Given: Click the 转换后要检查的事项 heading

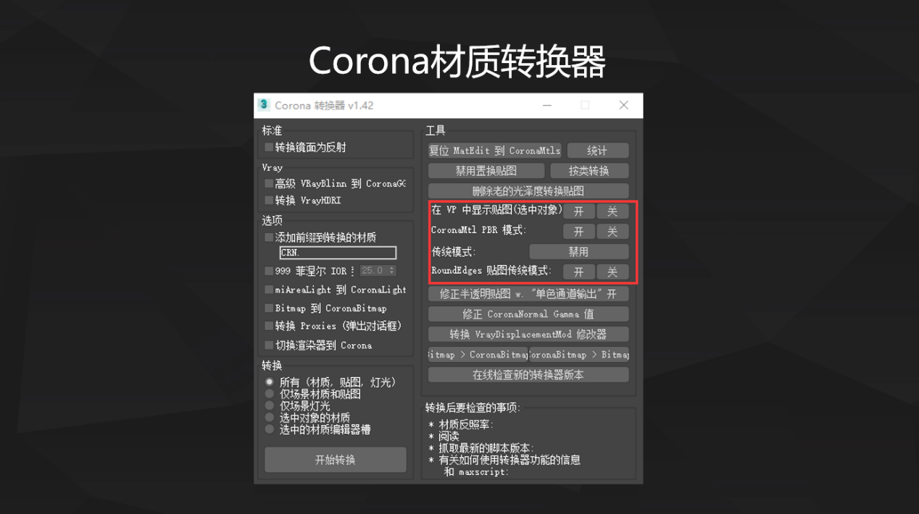Looking at the screenshot, I should (x=473, y=408).
